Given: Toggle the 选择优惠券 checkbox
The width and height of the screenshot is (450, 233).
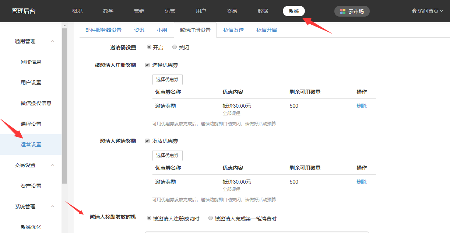Looking at the screenshot, I should (147, 65).
